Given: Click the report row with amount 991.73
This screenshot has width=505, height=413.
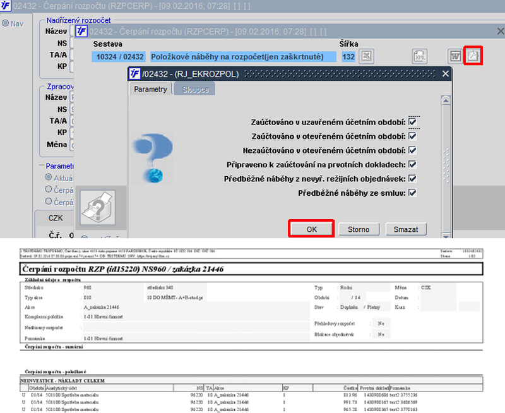Looking at the screenshot, I should 251,402.
